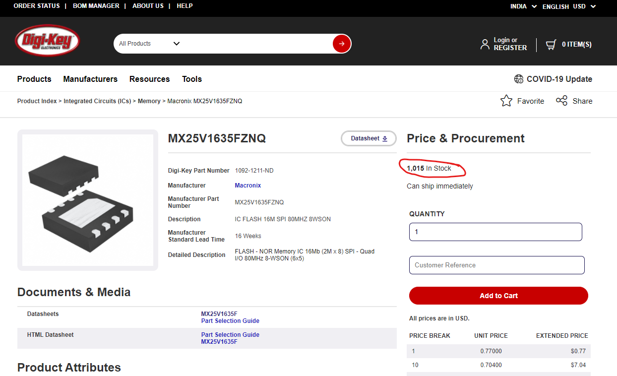Click the Add to Cart button
This screenshot has height=376, width=617.
pos(498,296)
